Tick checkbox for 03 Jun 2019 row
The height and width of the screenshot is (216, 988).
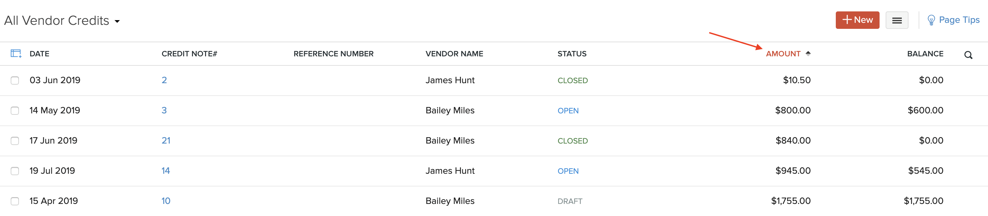point(15,80)
